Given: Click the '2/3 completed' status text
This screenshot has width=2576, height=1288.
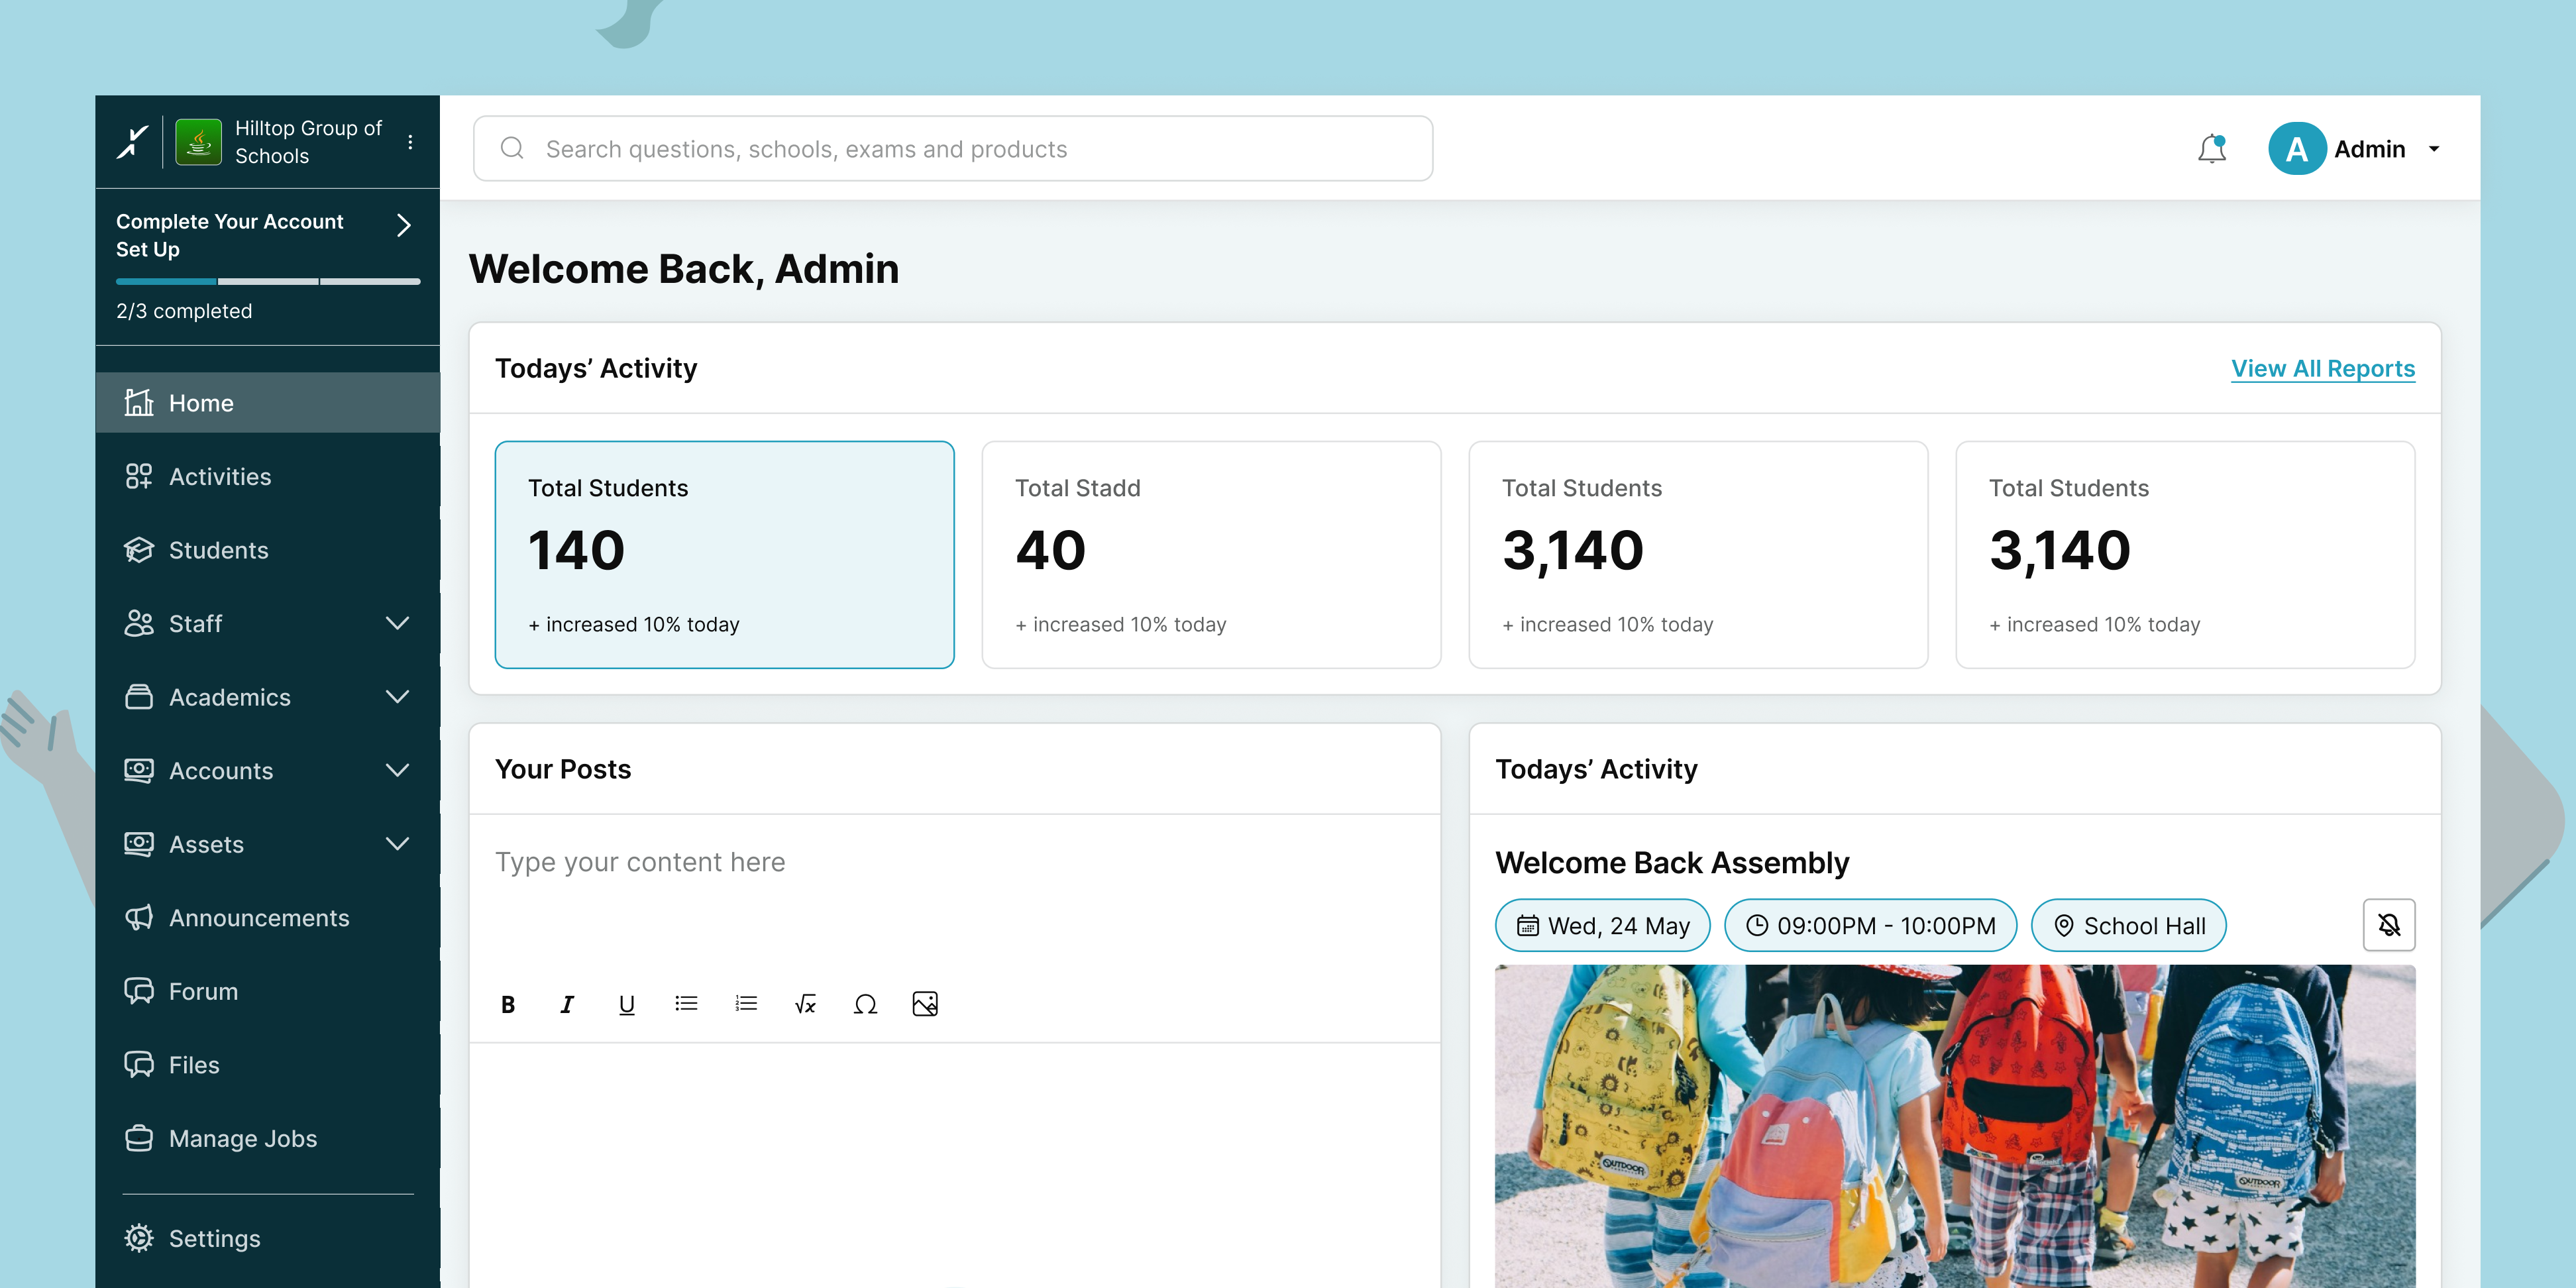Looking at the screenshot, I should (x=184, y=311).
